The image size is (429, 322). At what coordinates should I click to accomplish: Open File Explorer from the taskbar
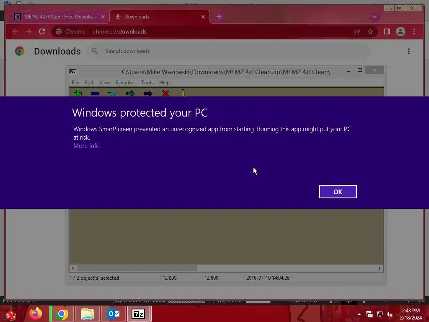pos(87,314)
